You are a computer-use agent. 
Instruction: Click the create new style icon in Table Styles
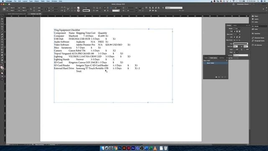[x=222, y=77]
